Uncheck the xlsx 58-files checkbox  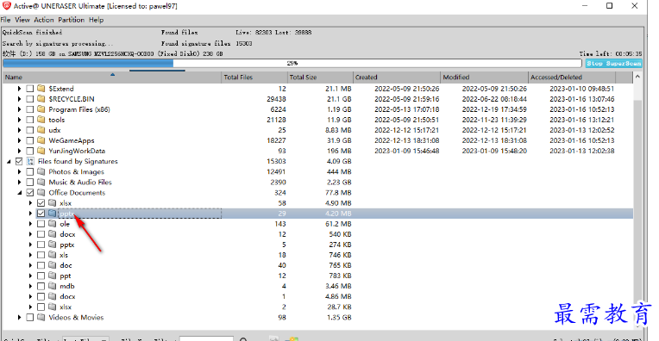[41, 203]
